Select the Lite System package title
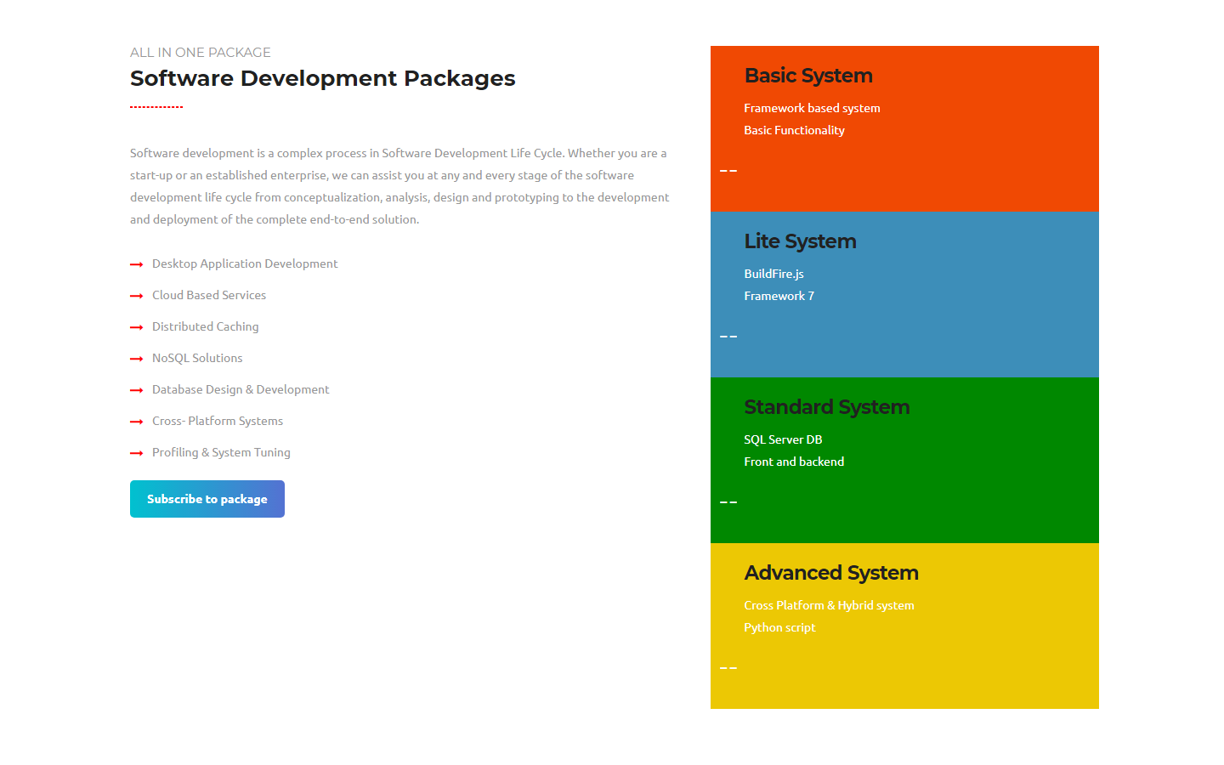Image resolution: width=1224 pixels, height=765 pixels. point(800,241)
